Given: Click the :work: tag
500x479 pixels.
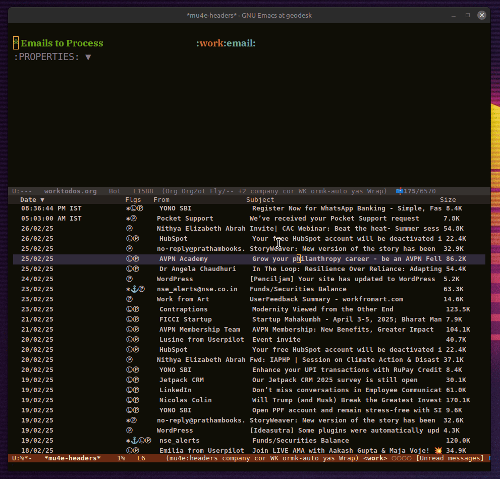Looking at the screenshot, I should [211, 43].
